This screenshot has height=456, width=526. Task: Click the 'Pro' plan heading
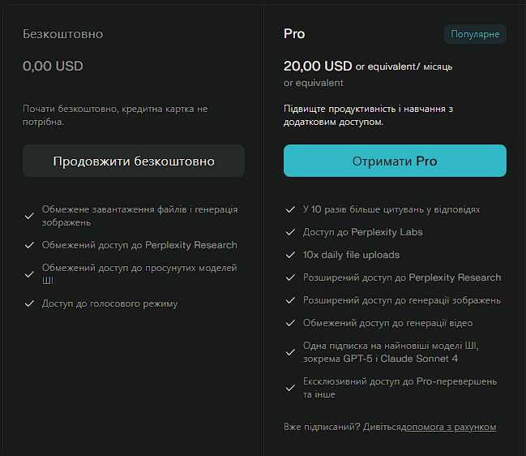click(294, 34)
